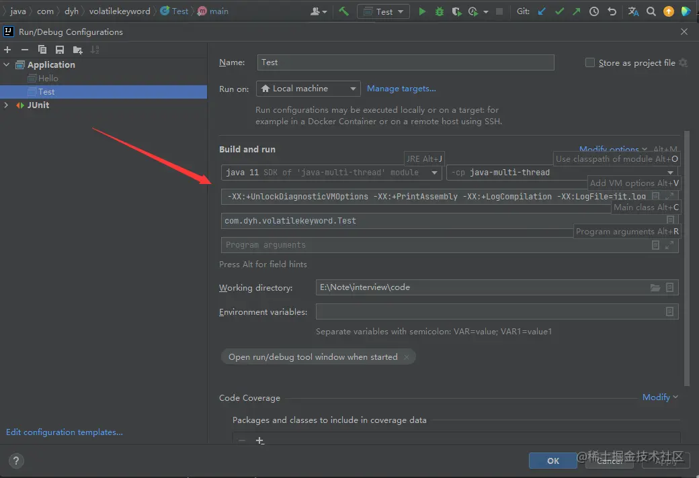Viewport: 699px width, 478px height.
Task: Collapse the Application configuration group
Action: coord(6,64)
